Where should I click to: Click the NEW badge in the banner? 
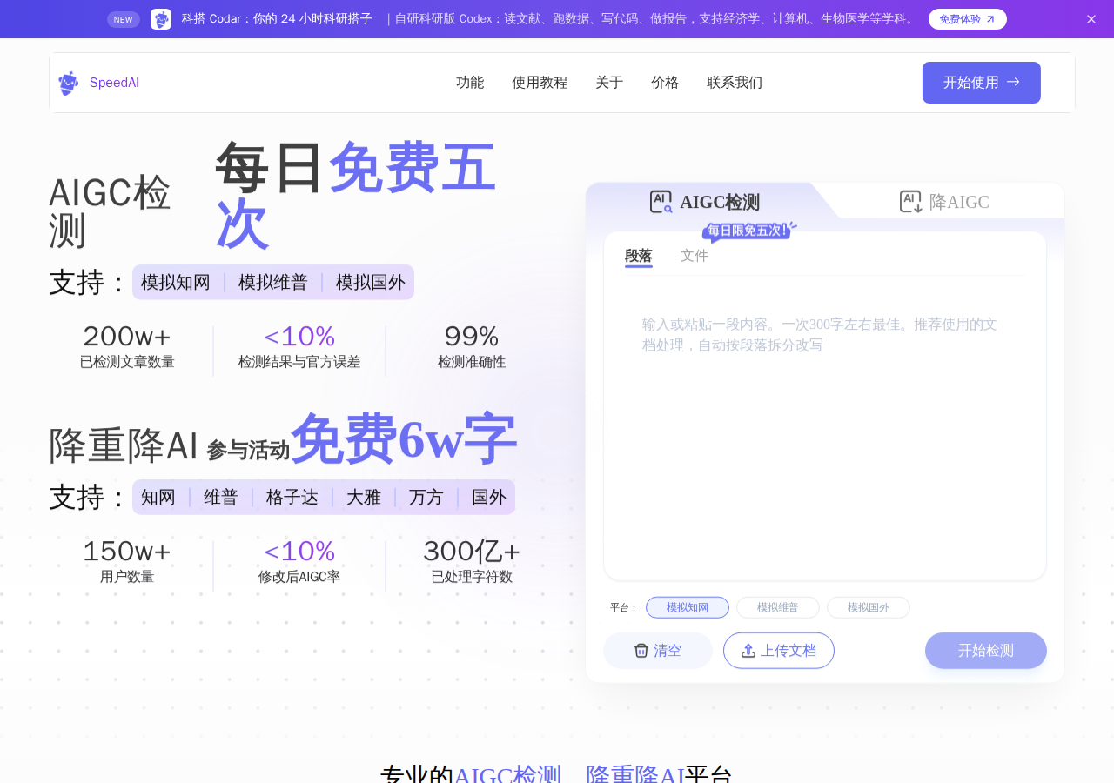tap(124, 19)
